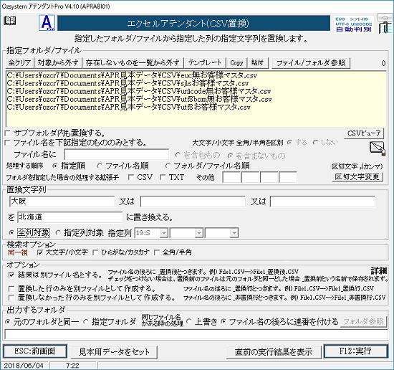This screenshot has width=394, height=370.
Task: Select ファイル名順 processing order
Action: tap(100, 166)
